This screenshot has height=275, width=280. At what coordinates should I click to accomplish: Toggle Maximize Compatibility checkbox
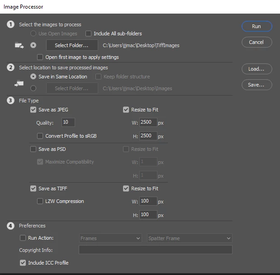[x=40, y=162]
